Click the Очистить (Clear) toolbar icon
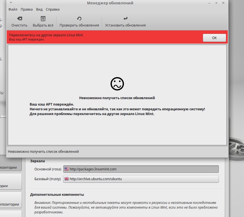 19,19
